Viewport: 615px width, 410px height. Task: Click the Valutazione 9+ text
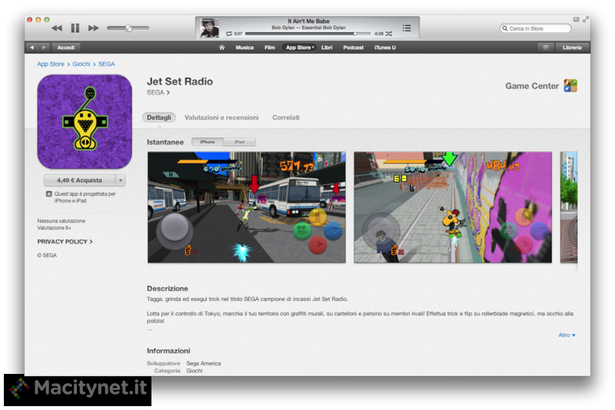54,228
